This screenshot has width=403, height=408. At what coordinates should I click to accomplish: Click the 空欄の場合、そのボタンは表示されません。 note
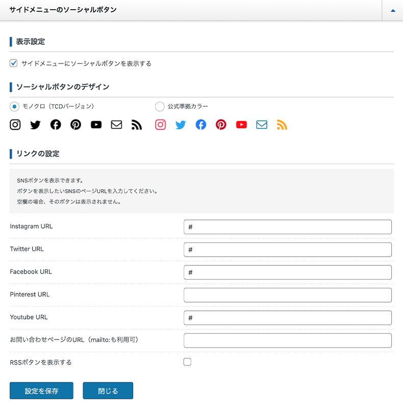[69, 201]
